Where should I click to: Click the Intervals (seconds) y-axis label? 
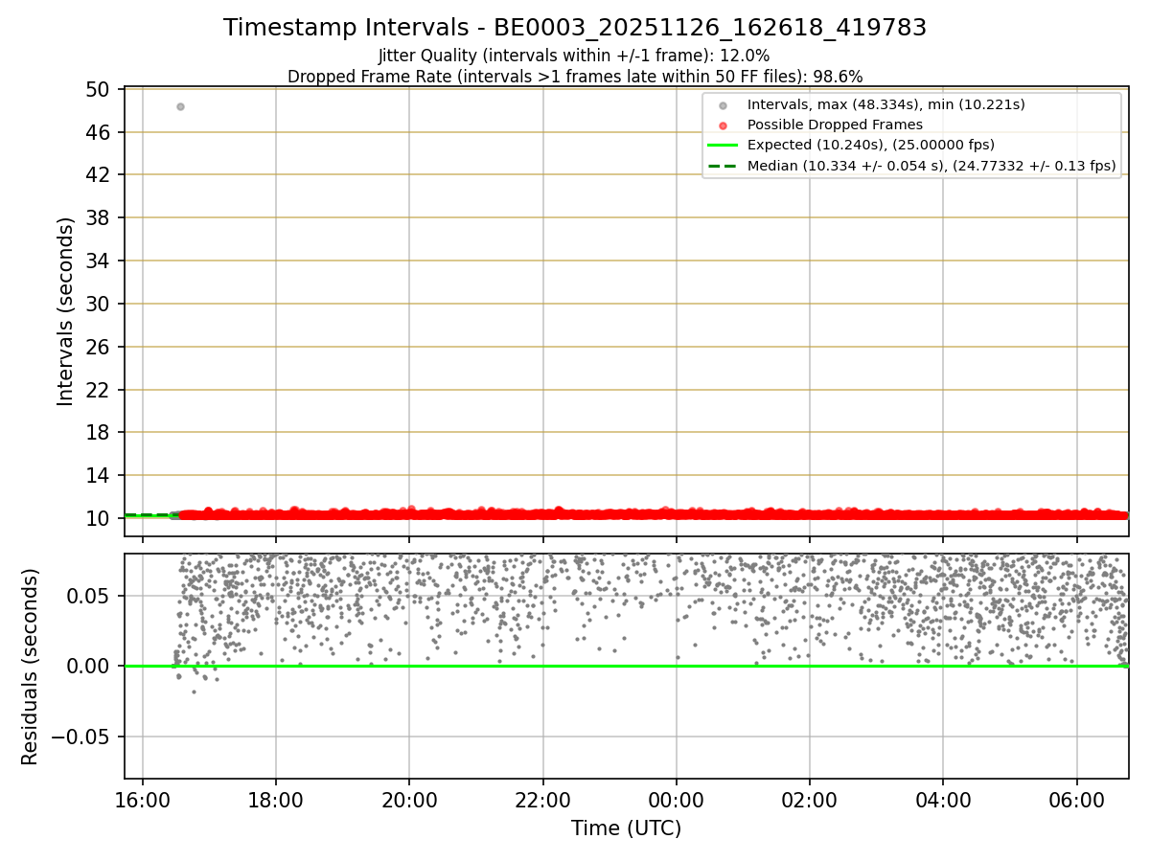click(x=65, y=311)
